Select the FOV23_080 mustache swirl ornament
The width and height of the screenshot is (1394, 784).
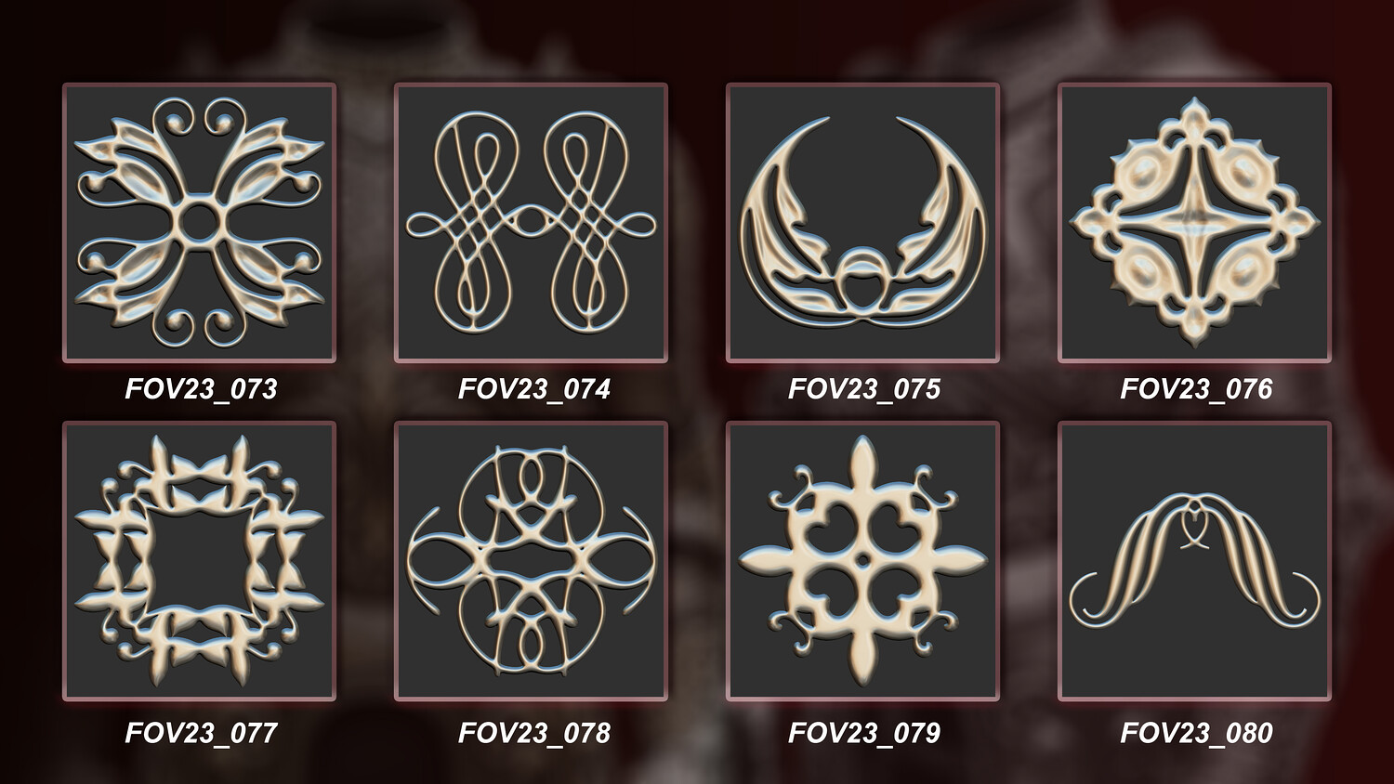tap(1194, 561)
